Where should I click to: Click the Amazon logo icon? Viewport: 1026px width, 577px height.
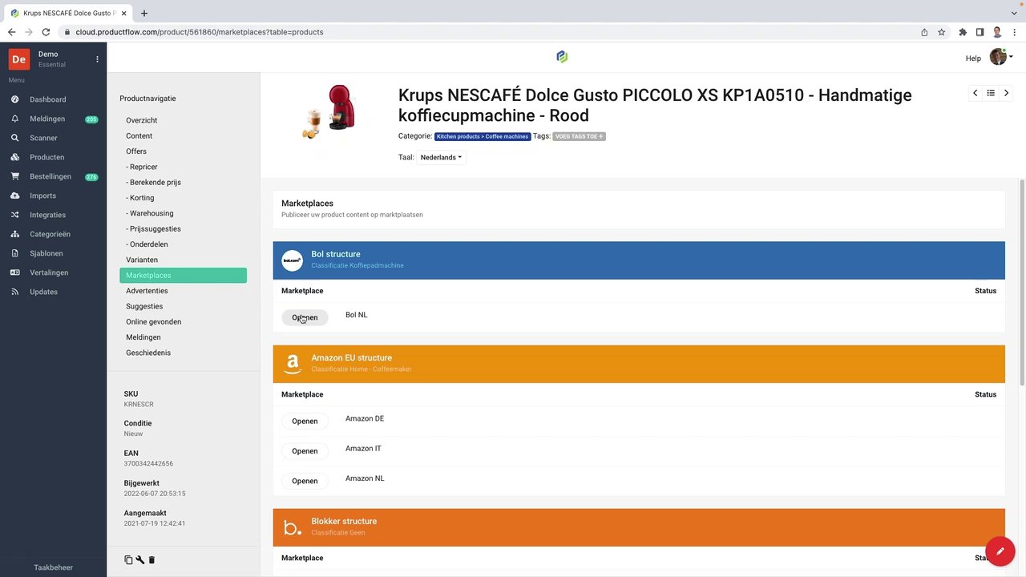tap(293, 364)
